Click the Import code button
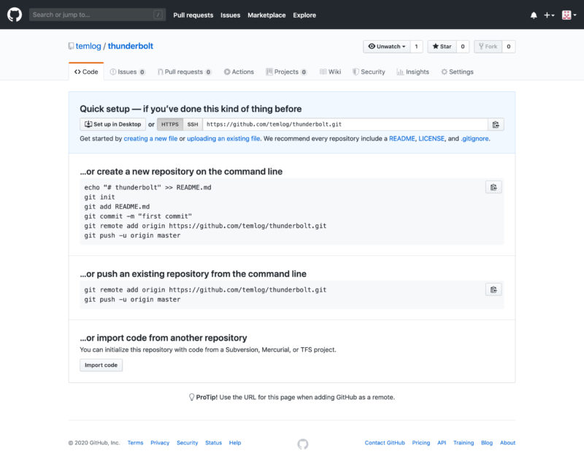This screenshot has width=584, height=473. 101,366
